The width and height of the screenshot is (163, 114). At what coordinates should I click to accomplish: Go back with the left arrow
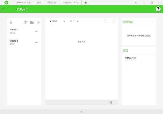point(3,9)
